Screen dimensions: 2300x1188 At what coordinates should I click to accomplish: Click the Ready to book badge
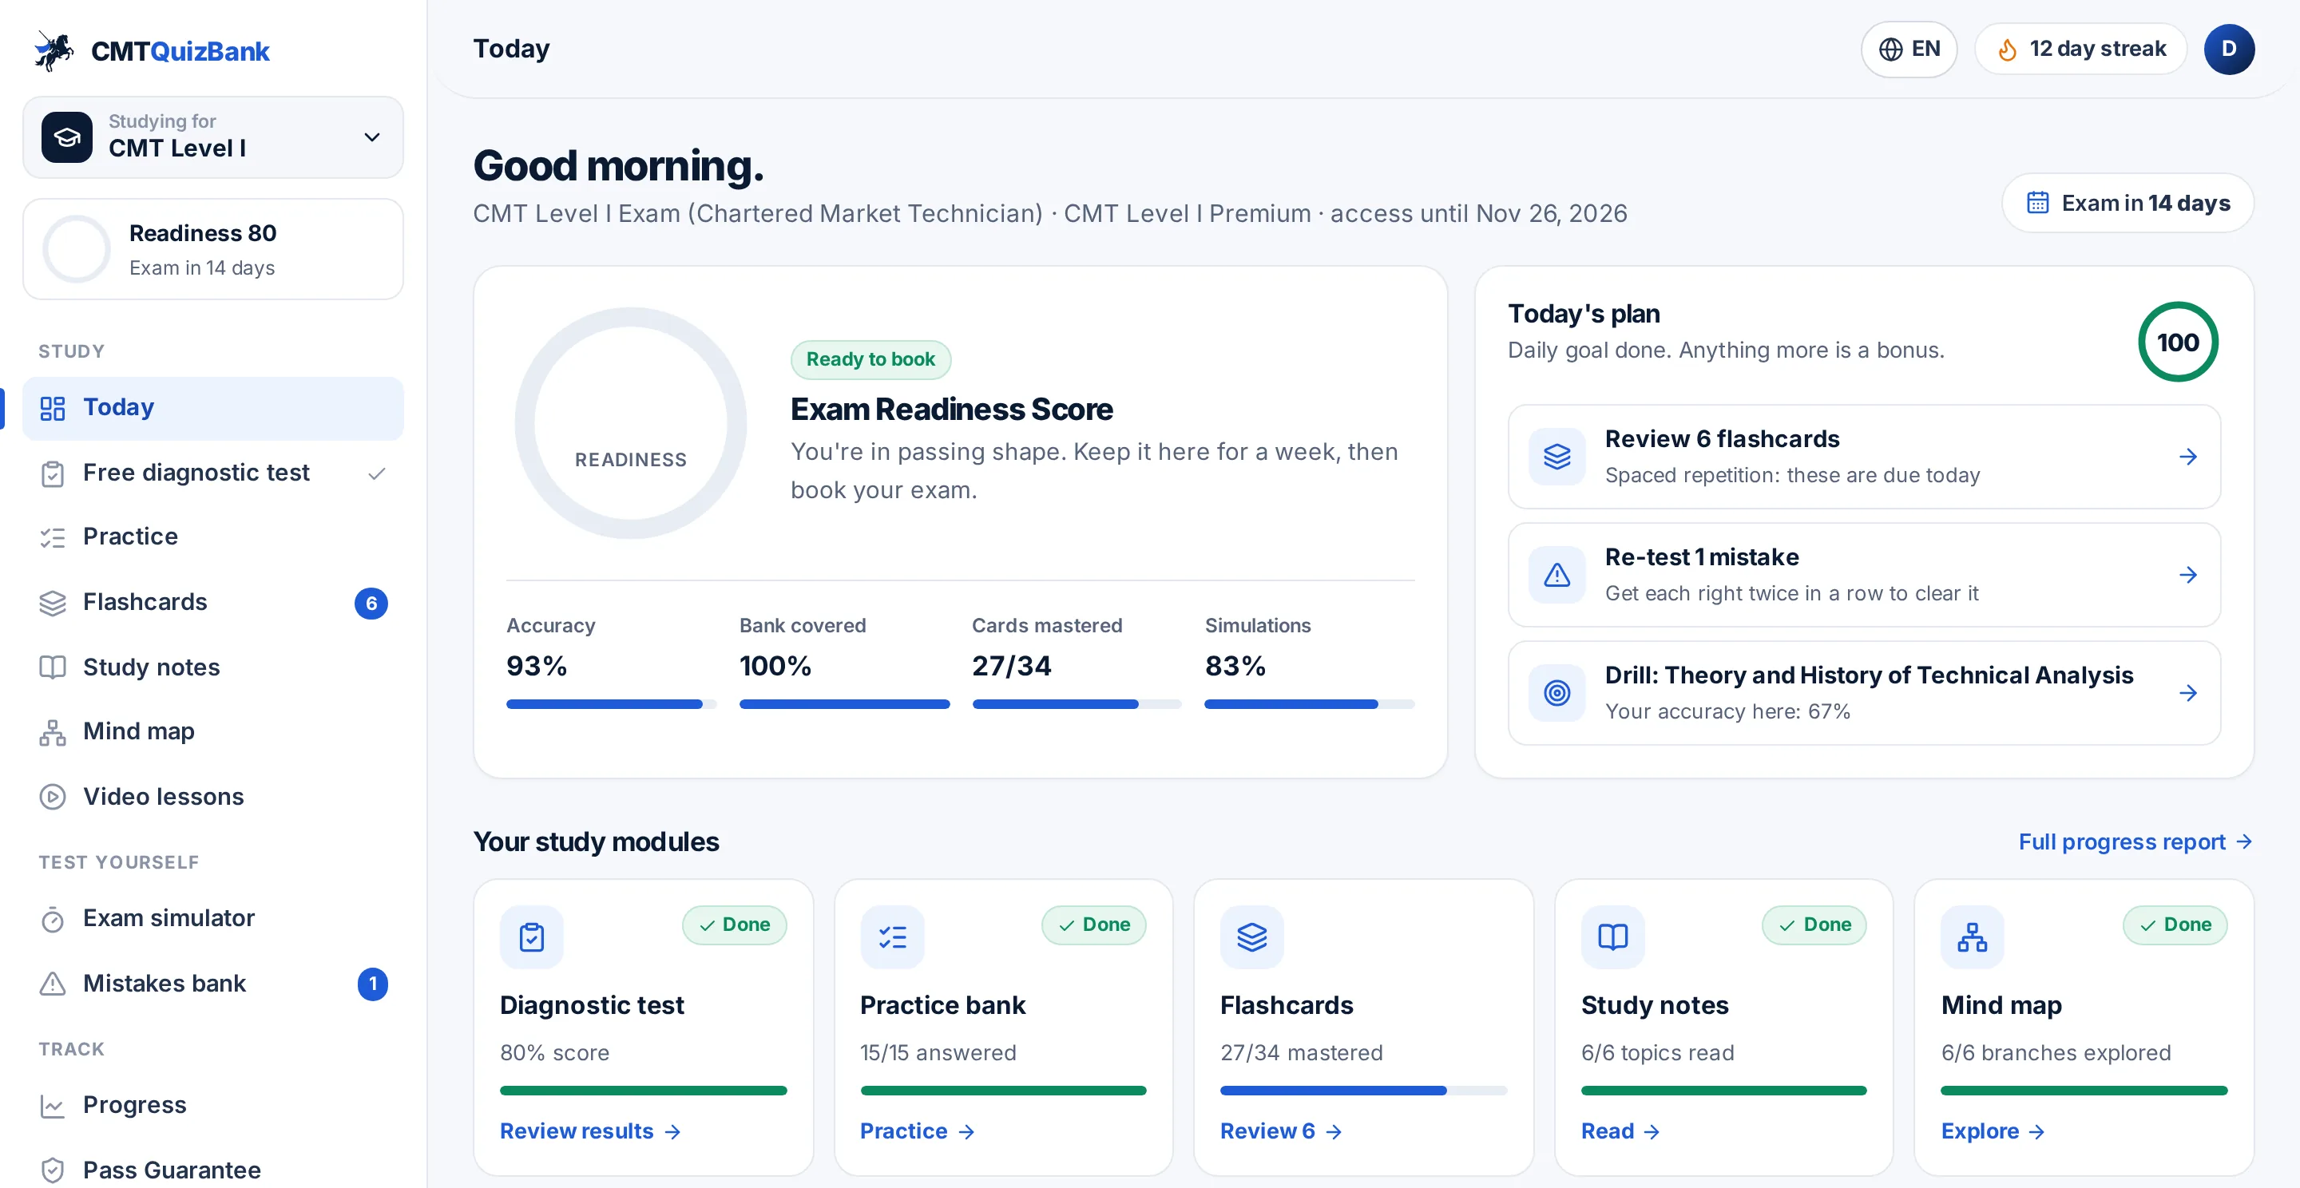(870, 360)
